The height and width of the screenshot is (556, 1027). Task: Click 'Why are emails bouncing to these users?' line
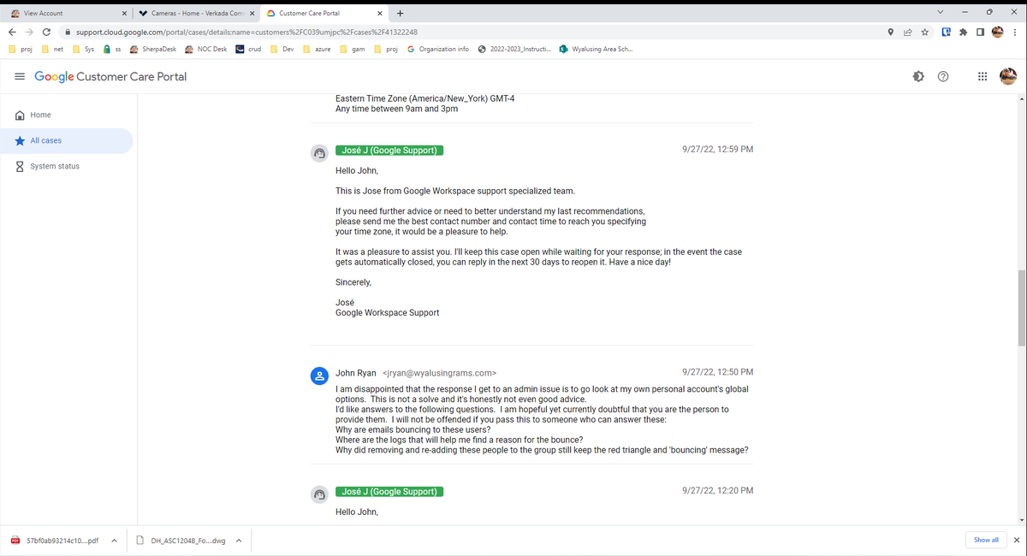(413, 430)
